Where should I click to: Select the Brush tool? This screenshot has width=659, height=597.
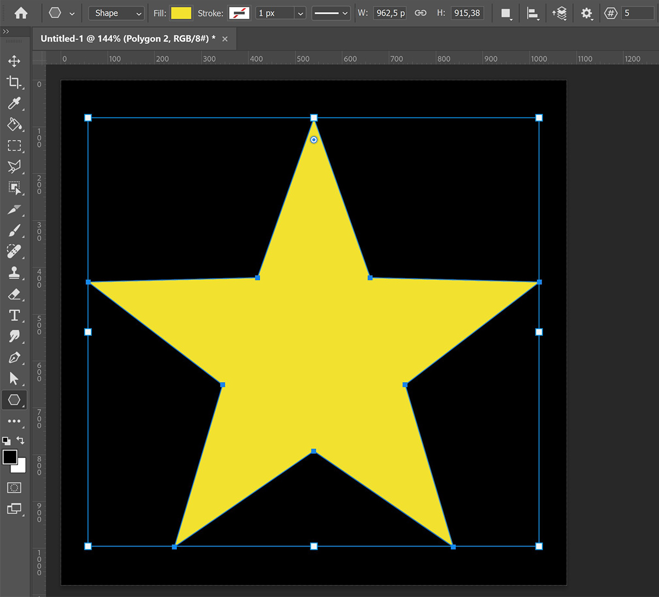[14, 230]
